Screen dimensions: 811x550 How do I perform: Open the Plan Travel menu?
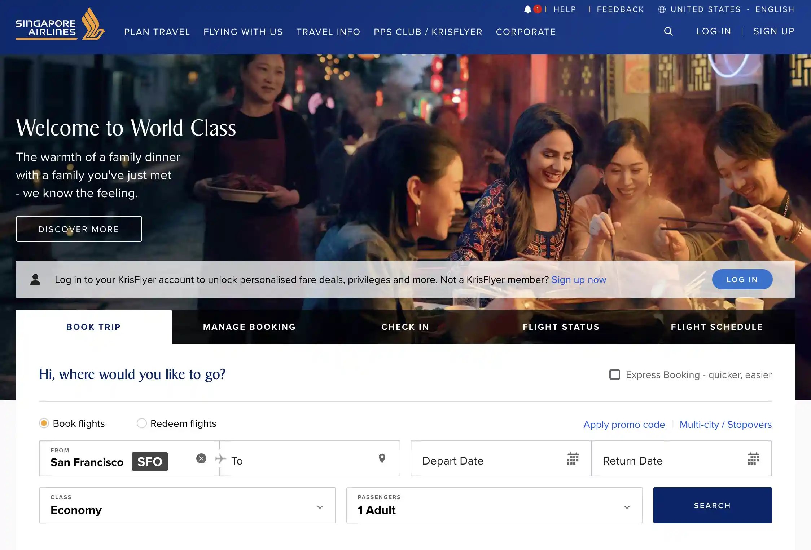click(x=157, y=32)
